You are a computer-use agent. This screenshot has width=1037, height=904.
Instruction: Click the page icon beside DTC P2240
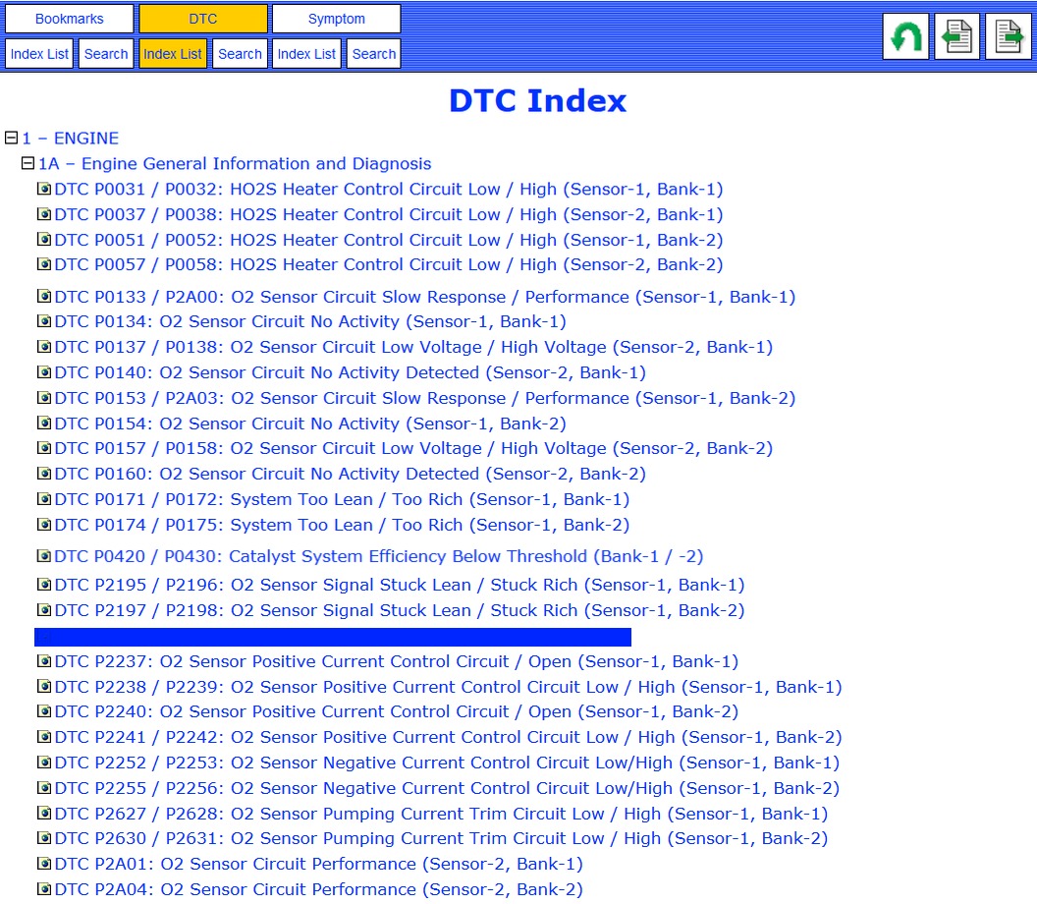44,711
